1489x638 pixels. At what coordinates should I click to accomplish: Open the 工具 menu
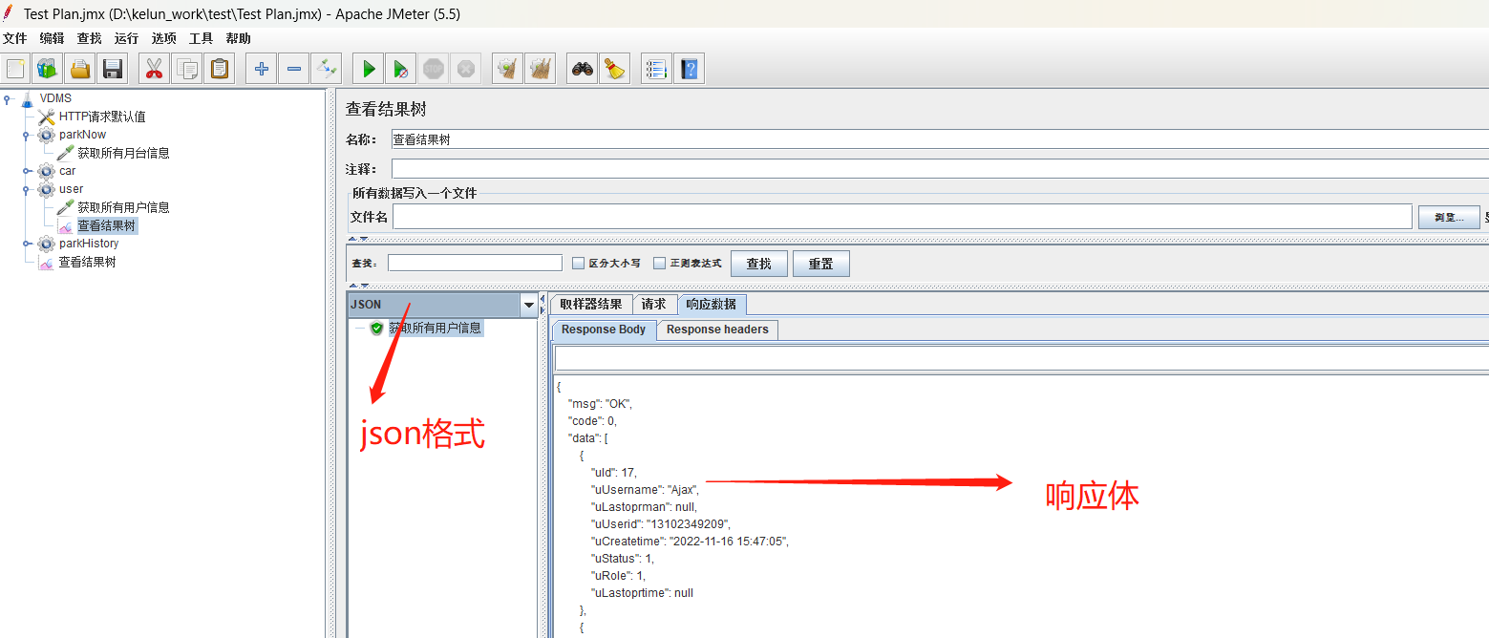201,38
